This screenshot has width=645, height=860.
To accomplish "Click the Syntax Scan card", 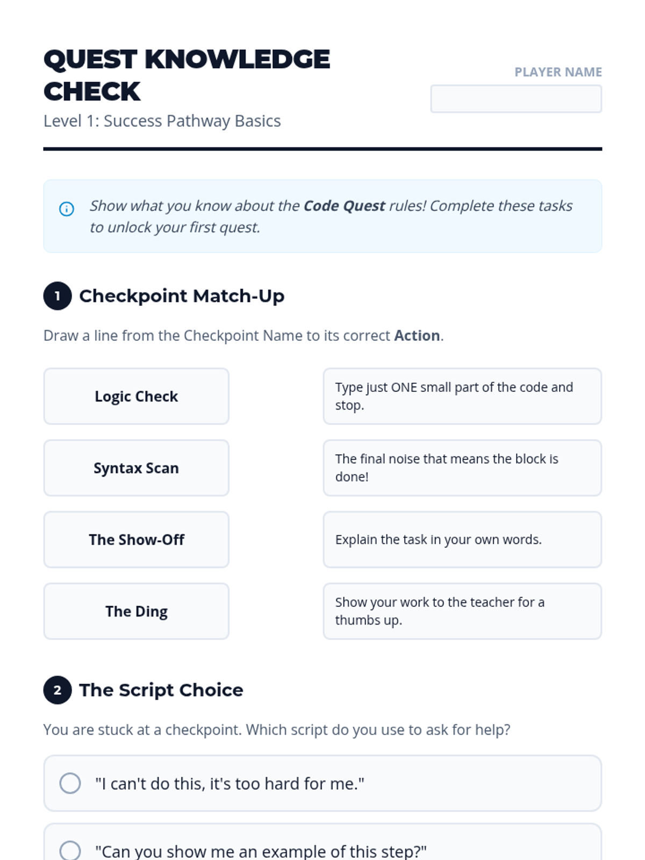I will click(136, 468).
